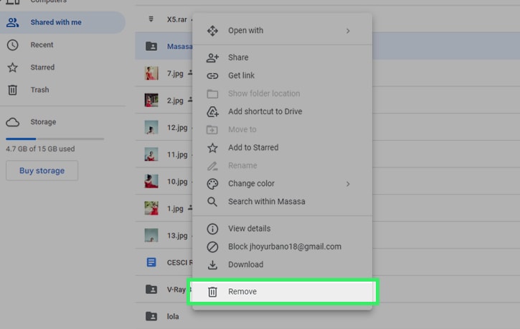The height and width of the screenshot is (329, 520).
Task: Choose Block jhoyurbano18@gmail.com
Action: [282, 246]
